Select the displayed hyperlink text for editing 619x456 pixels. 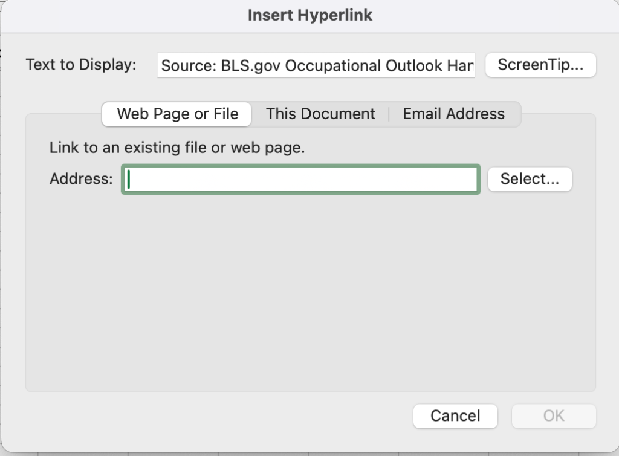[x=316, y=65]
